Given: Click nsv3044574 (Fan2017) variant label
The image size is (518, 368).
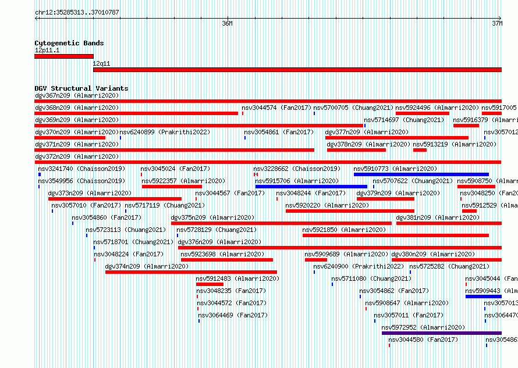Looking at the screenshot, I should point(276,108).
